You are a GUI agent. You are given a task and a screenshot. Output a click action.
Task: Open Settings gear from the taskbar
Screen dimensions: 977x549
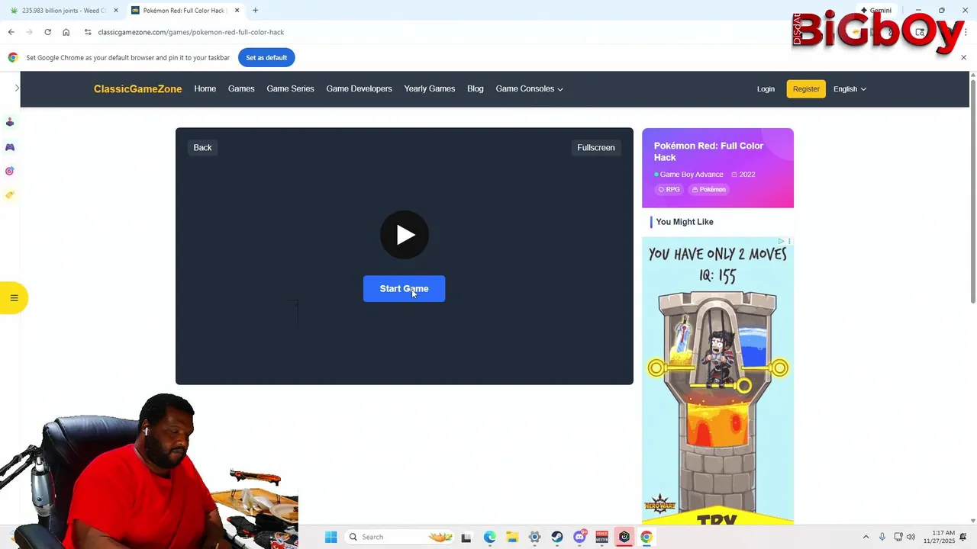pos(534,537)
